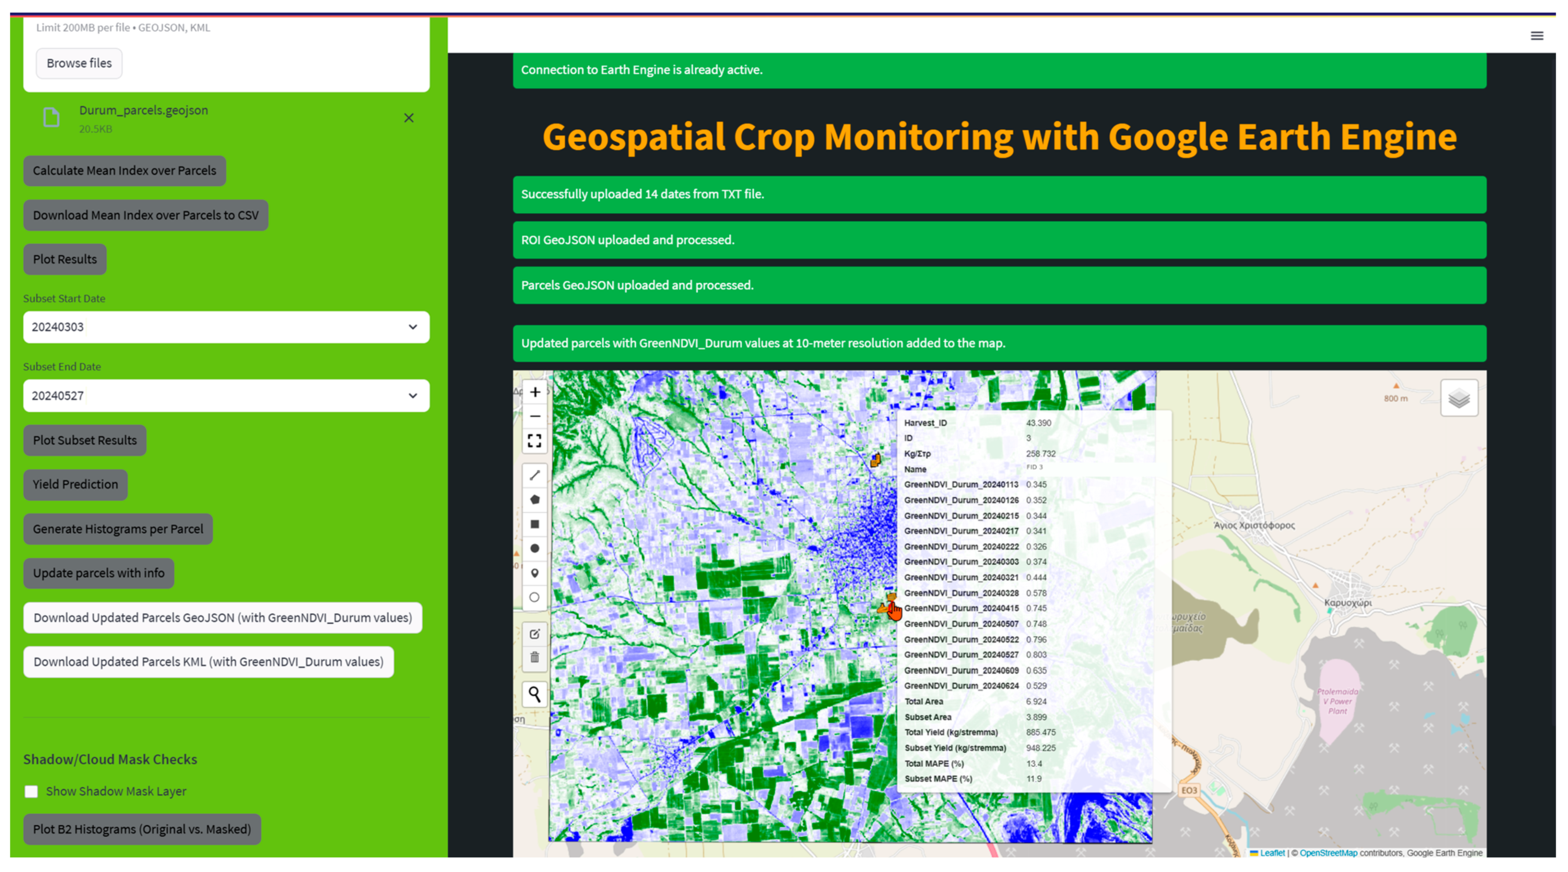The width and height of the screenshot is (1568, 872).
Task: Open the Subset Start Date dropdown
Action: pos(227,327)
